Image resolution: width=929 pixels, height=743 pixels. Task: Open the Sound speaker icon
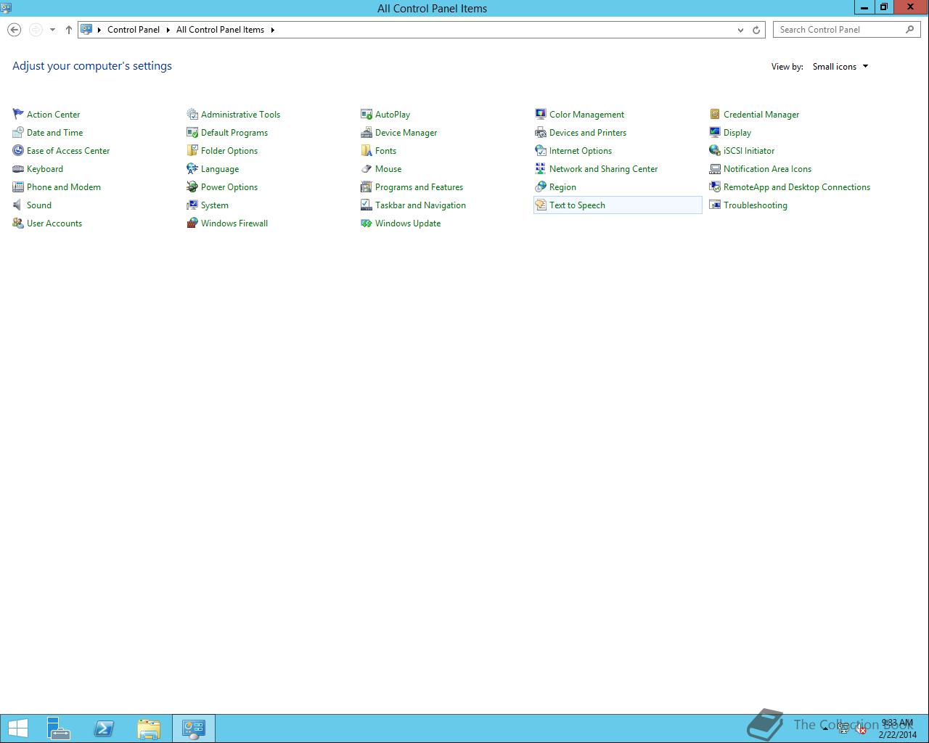point(18,205)
